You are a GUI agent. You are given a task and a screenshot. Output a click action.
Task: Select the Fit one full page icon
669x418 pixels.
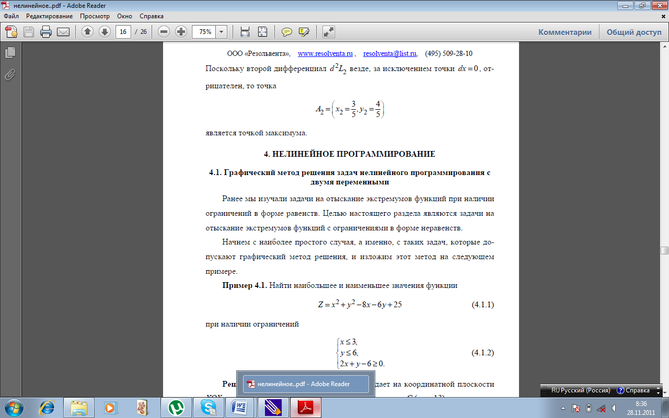262,32
